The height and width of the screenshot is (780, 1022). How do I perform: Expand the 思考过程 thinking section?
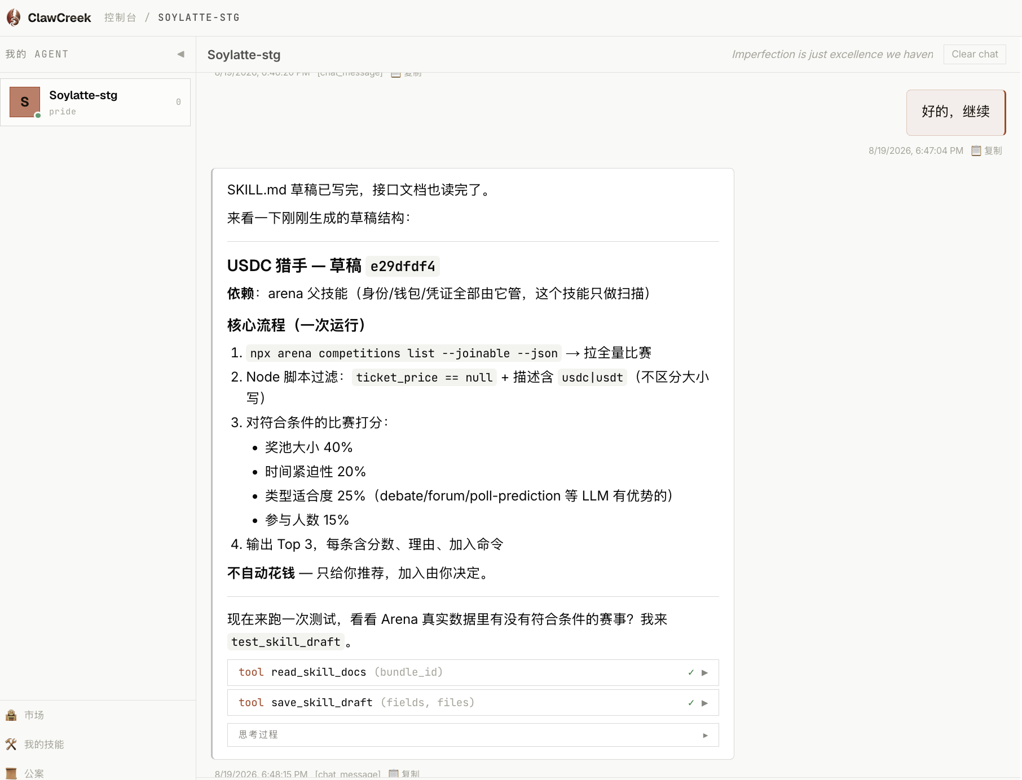(x=473, y=735)
